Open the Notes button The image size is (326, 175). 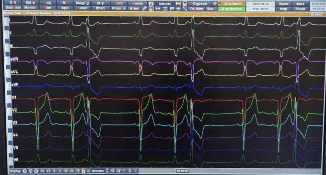(134, 9)
